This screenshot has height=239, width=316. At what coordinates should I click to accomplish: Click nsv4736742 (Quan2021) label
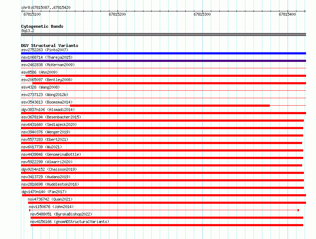point(50,199)
